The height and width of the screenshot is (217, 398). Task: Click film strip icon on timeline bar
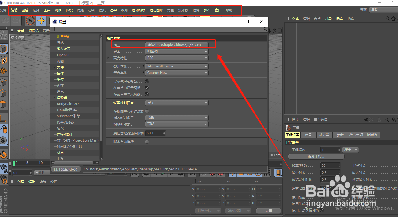[278, 173]
